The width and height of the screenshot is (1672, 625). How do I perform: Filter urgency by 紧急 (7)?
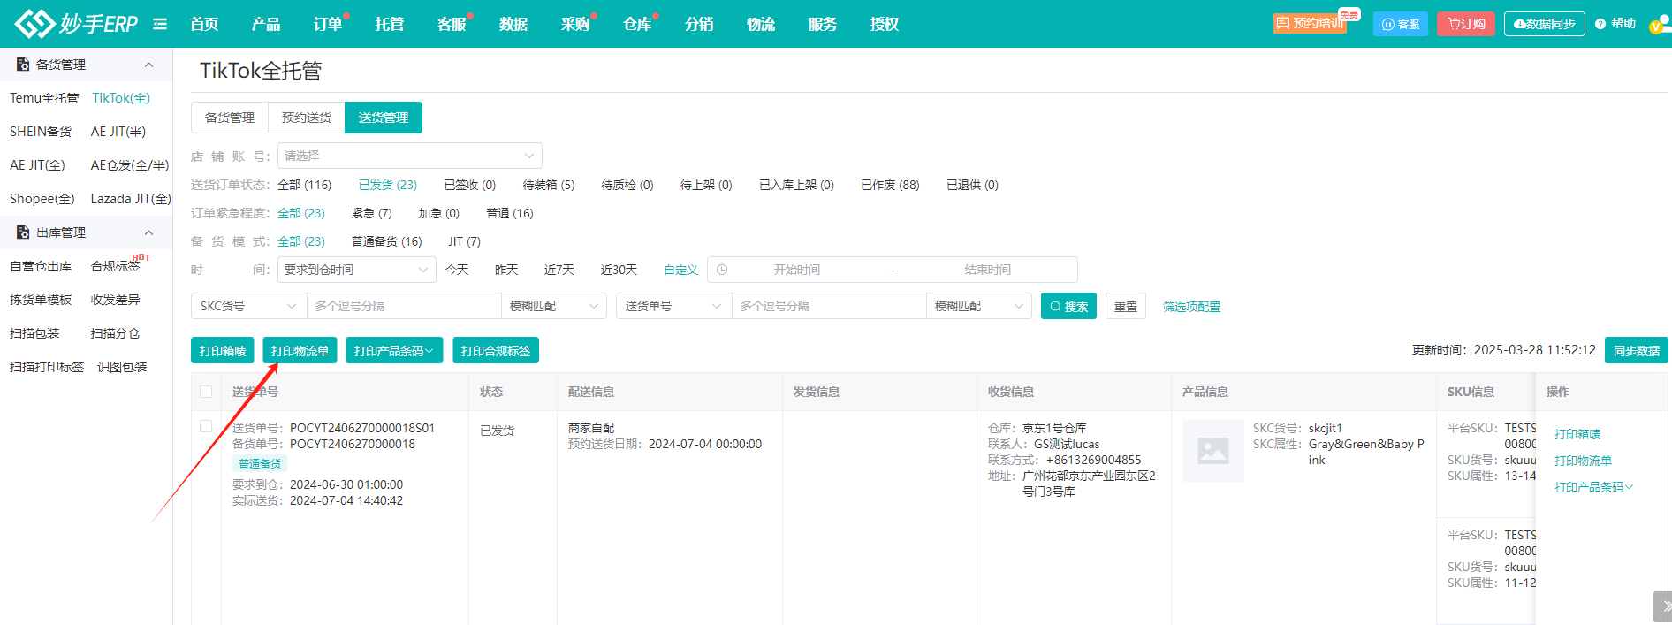pyautogui.click(x=372, y=213)
